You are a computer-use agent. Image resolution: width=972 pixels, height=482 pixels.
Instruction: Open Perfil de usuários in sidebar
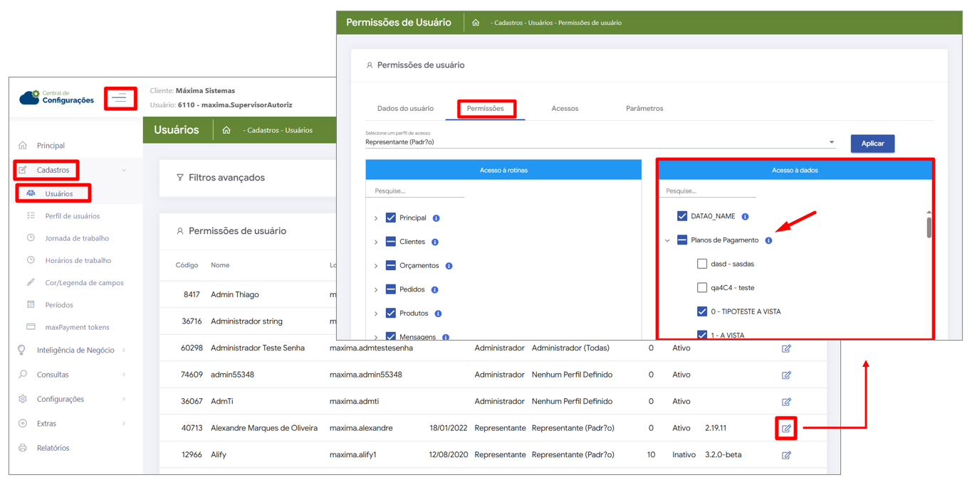click(72, 216)
